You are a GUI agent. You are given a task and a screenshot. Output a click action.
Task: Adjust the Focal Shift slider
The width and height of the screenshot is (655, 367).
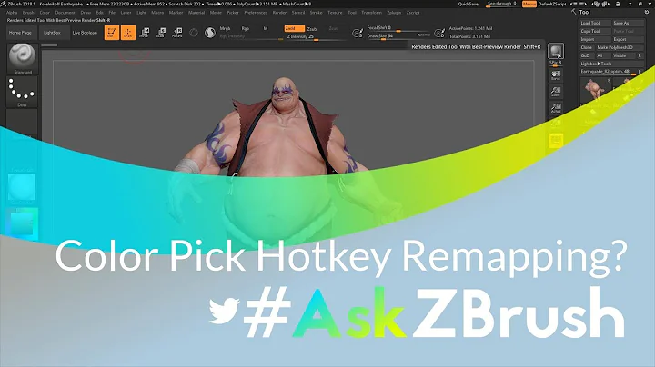tap(398, 28)
